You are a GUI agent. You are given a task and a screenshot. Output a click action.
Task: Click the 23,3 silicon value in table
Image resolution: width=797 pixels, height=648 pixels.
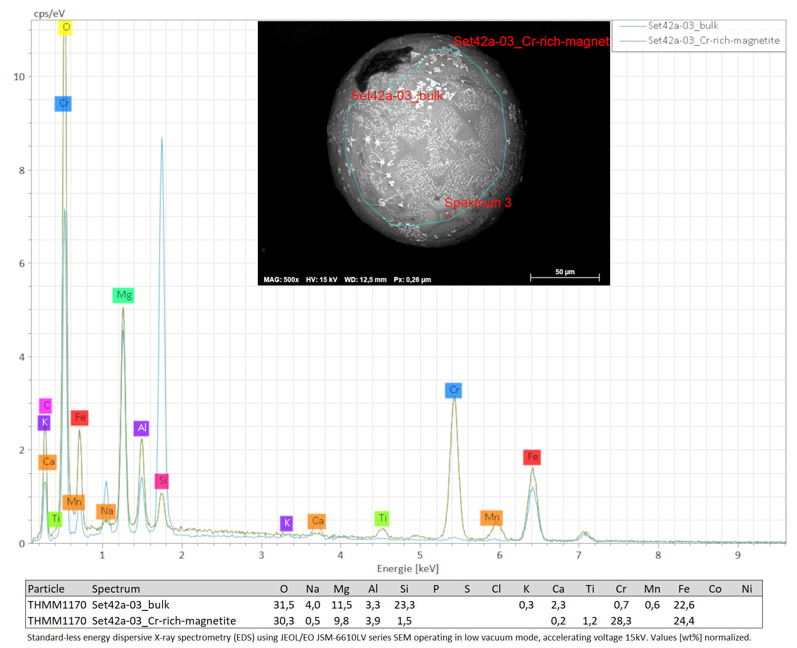(404, 605)
